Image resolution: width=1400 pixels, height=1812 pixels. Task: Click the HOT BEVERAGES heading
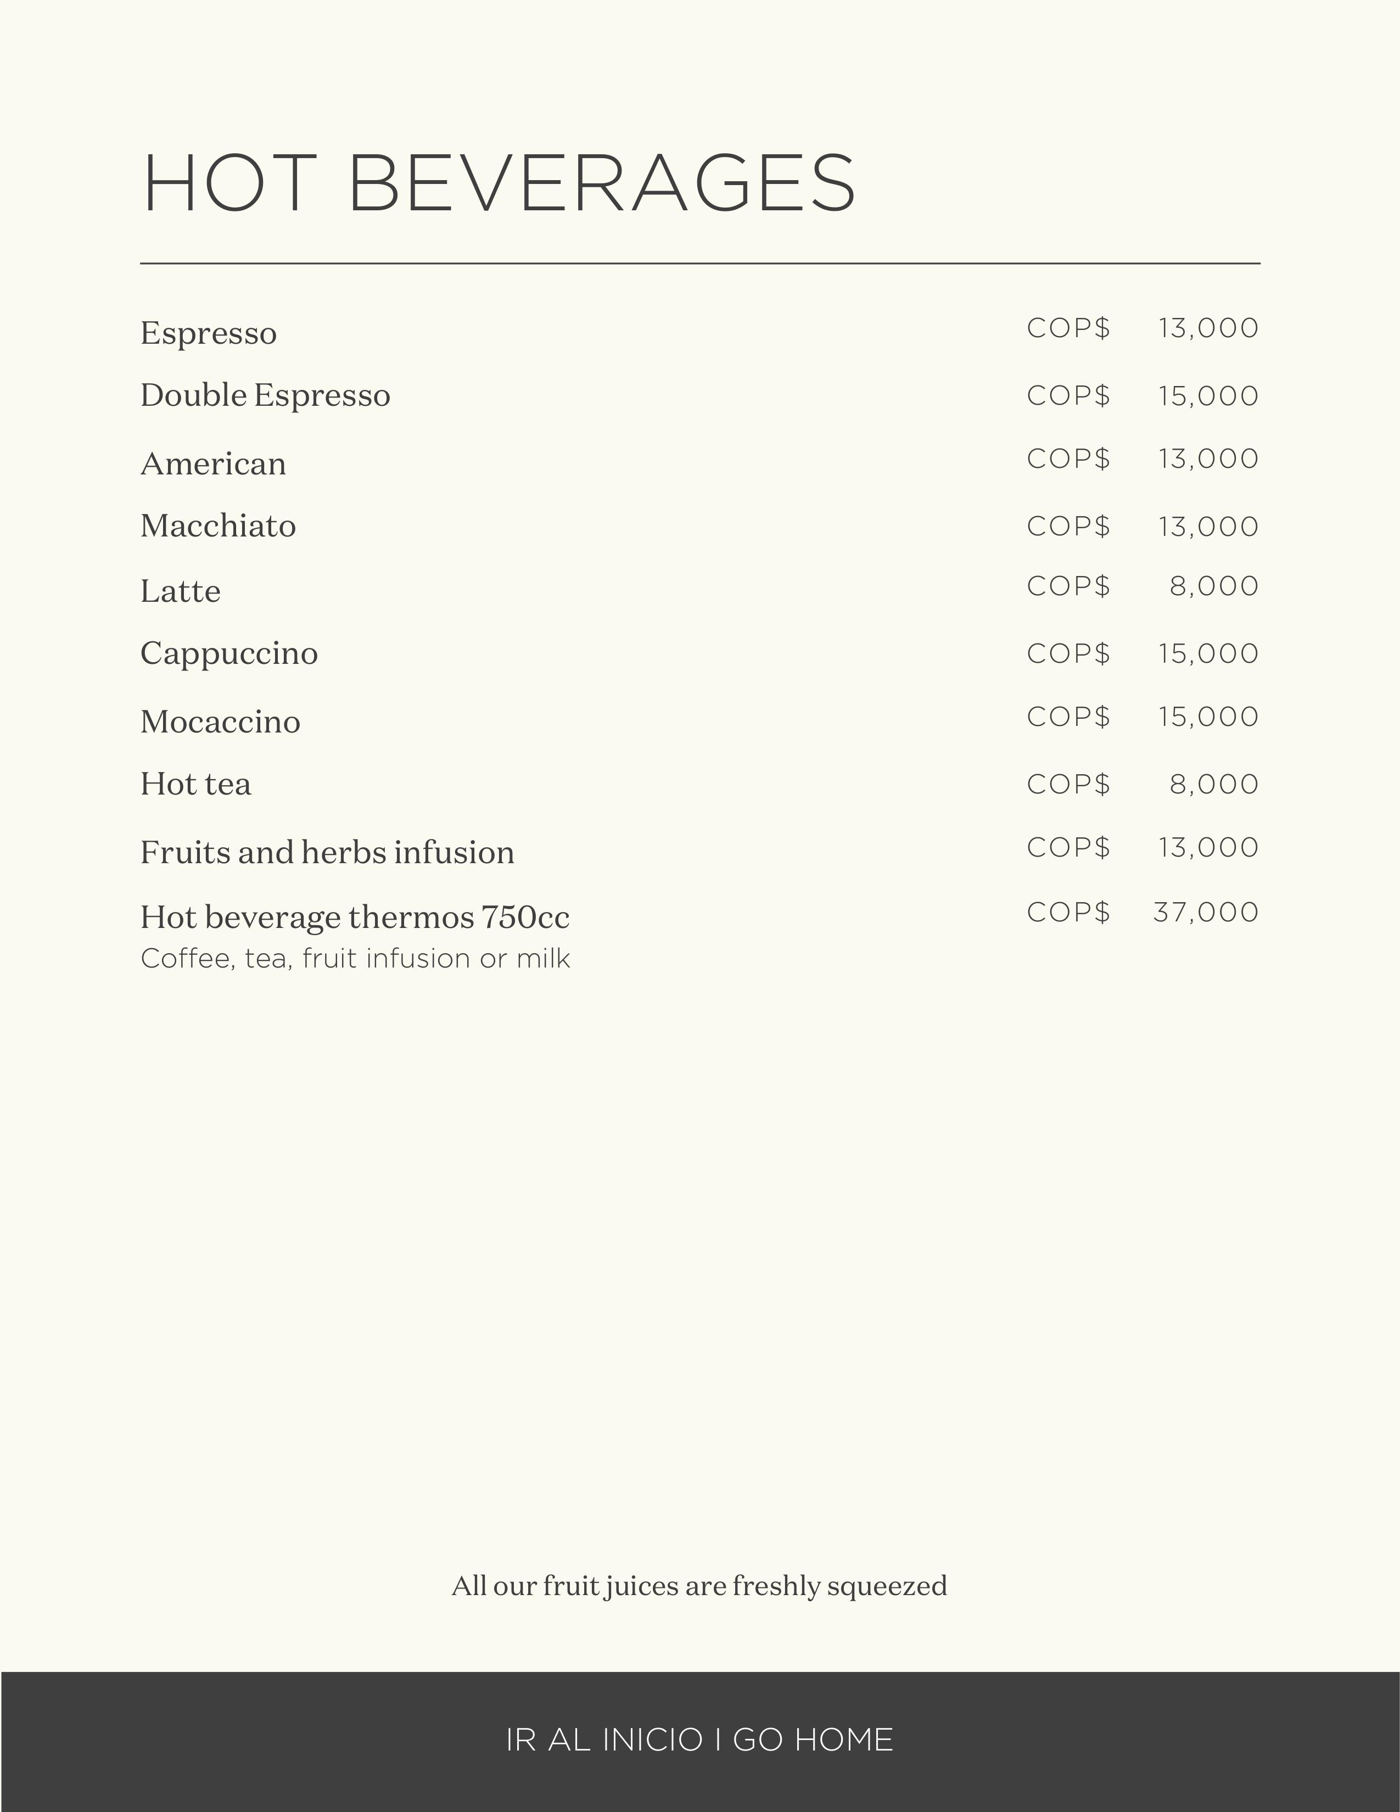click(499, 183)
